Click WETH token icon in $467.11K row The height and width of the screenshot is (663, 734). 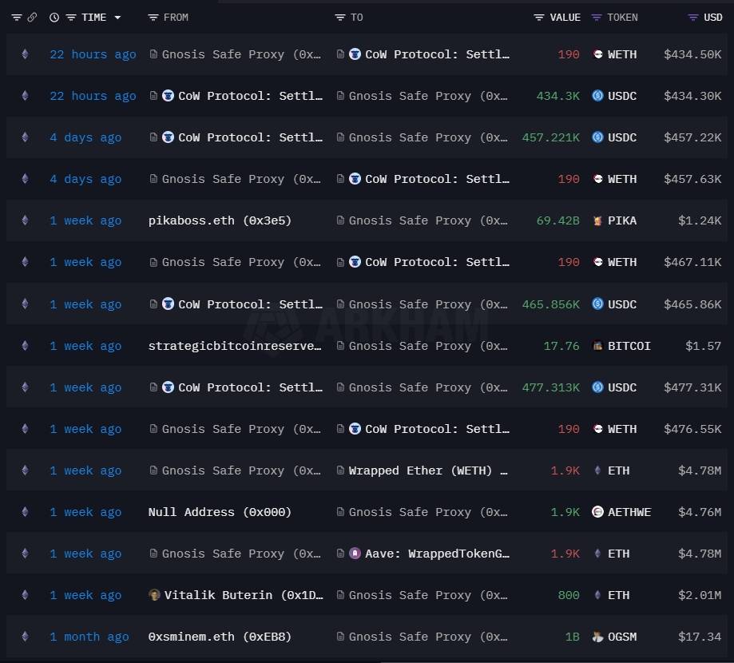click(x=597, y=262)
